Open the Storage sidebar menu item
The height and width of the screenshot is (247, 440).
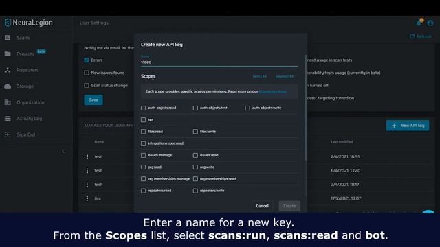pos(25,86)
